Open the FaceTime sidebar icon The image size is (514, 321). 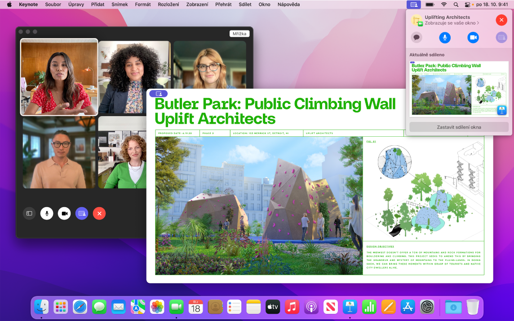(29, 213)
